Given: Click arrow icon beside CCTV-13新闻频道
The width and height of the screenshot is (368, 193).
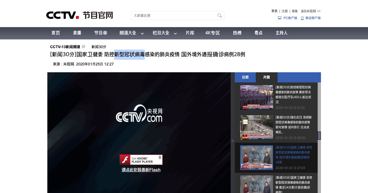Looking at the screenshot, I should pyautogui.click(x=83, y=47).
